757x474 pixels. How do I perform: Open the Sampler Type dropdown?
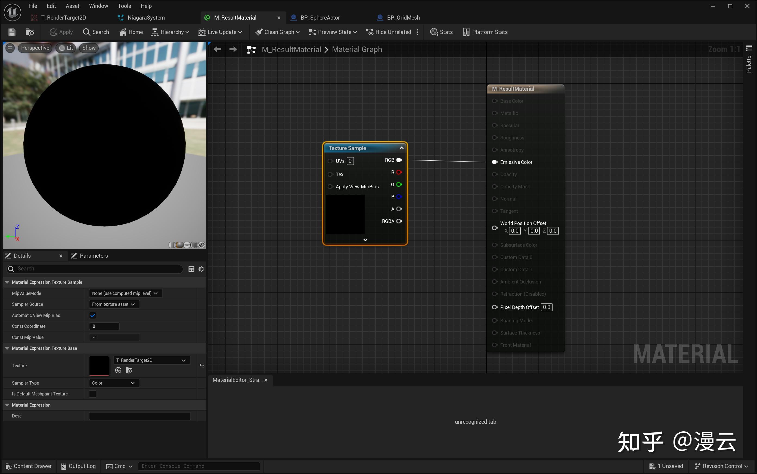(113, 383)
